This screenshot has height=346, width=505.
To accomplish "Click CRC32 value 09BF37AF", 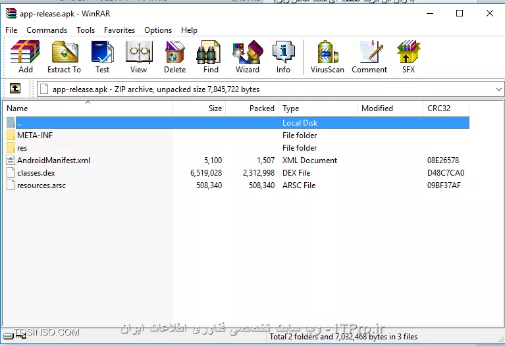I will tap(444, 185).
